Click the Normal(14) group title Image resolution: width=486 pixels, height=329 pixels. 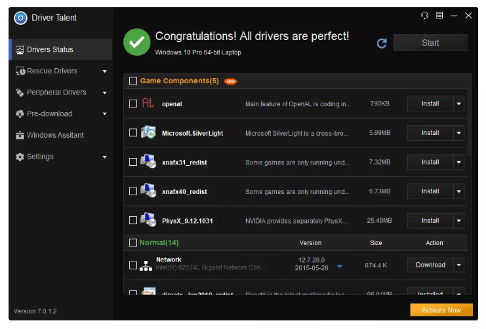tap(159, 242)
